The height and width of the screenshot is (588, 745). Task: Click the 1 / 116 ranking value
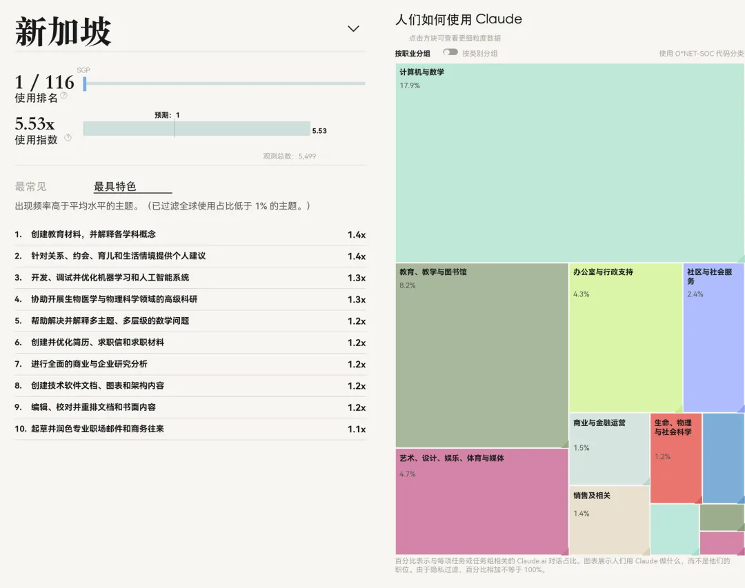pos(44,82)
